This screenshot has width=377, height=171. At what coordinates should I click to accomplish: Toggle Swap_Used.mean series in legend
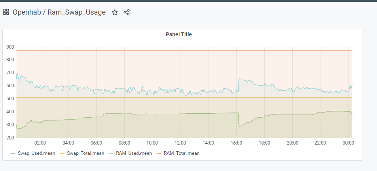coord(36,153)
